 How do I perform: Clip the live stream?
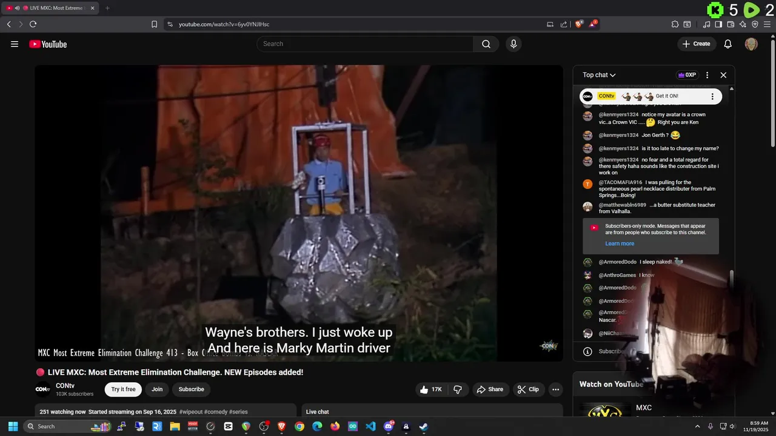pyautogui.click(x=528, y=389)
